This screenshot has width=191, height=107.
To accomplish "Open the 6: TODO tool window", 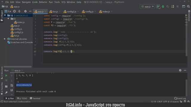I will pos(22,98).
